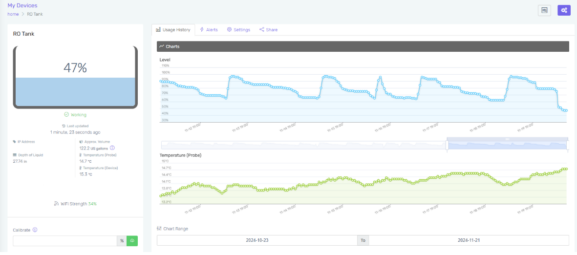Click the info icon next to US gallons
This screenshot has width=577, height=255.
pos(112,148)
